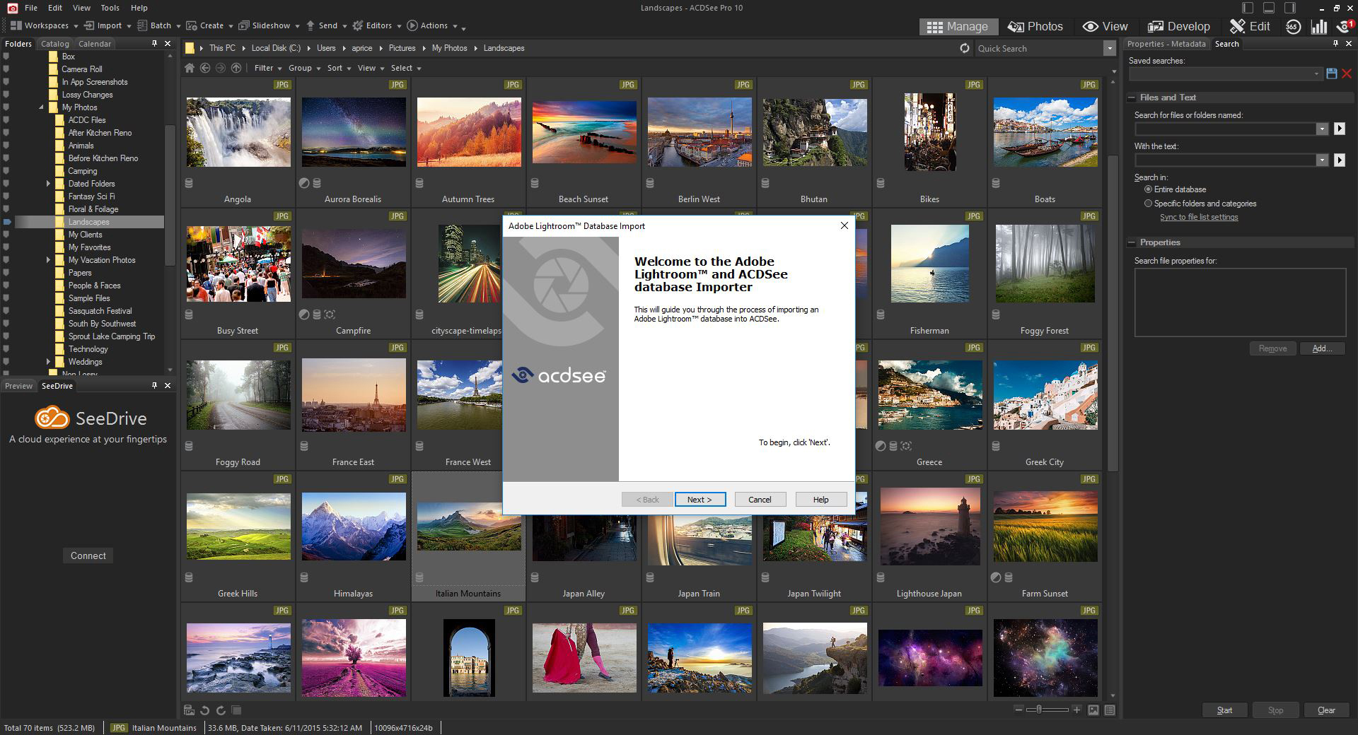Expand the Dated Folders tree node
Image resolution: width=1358 pixels, height=735 pixels.
pos(48,184)
